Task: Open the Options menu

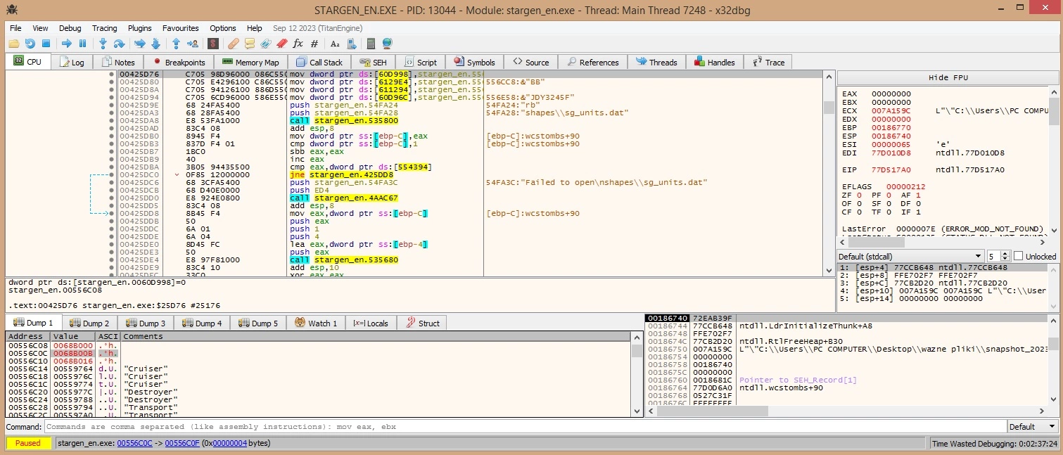Action: pos(223,28)
